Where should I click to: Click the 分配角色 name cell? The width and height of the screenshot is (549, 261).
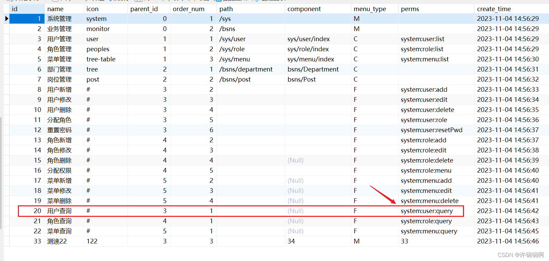pos(64,120)
